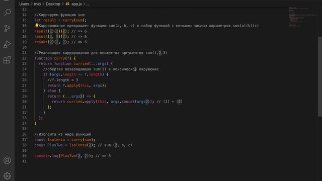The image size is (322, 181).
Task: Open the Accounts menu icon
Action: pos(7,160)
